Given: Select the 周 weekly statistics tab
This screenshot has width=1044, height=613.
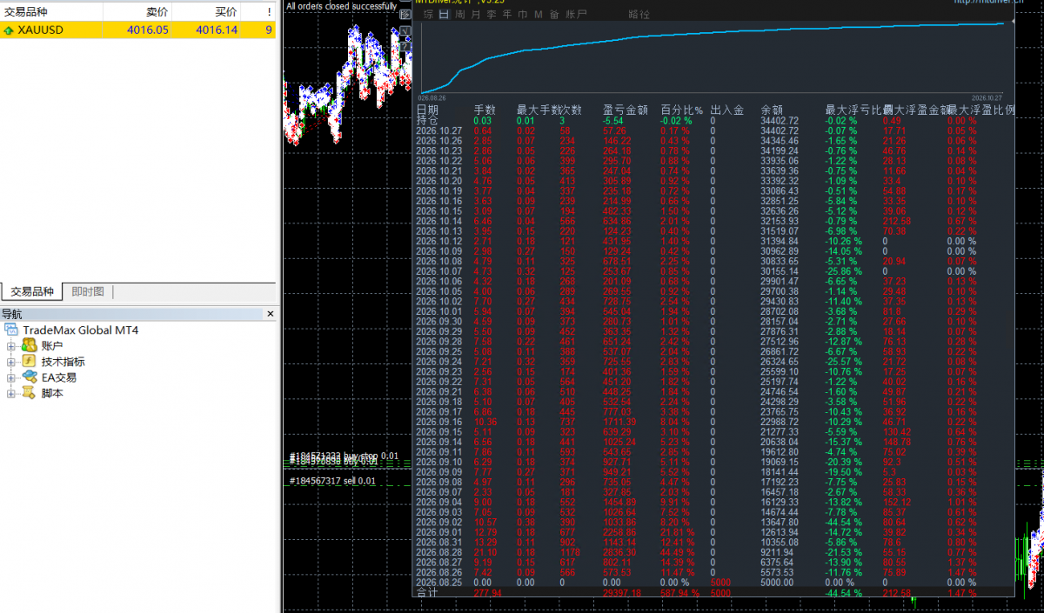Looking at the screenshot, I should [459, 15].
